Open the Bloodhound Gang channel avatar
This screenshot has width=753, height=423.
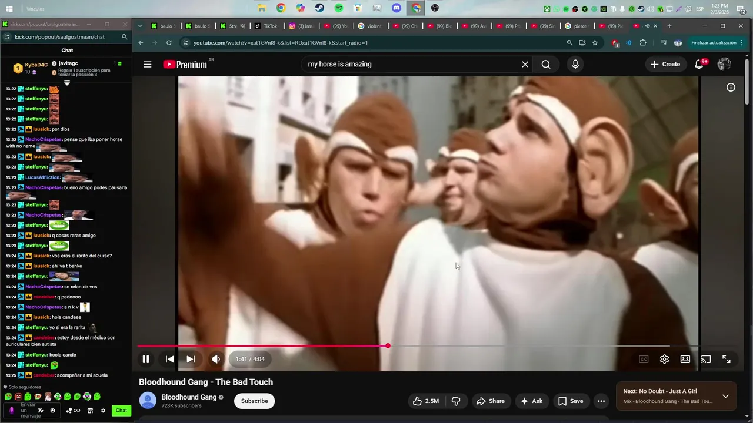tap(148, 401)
